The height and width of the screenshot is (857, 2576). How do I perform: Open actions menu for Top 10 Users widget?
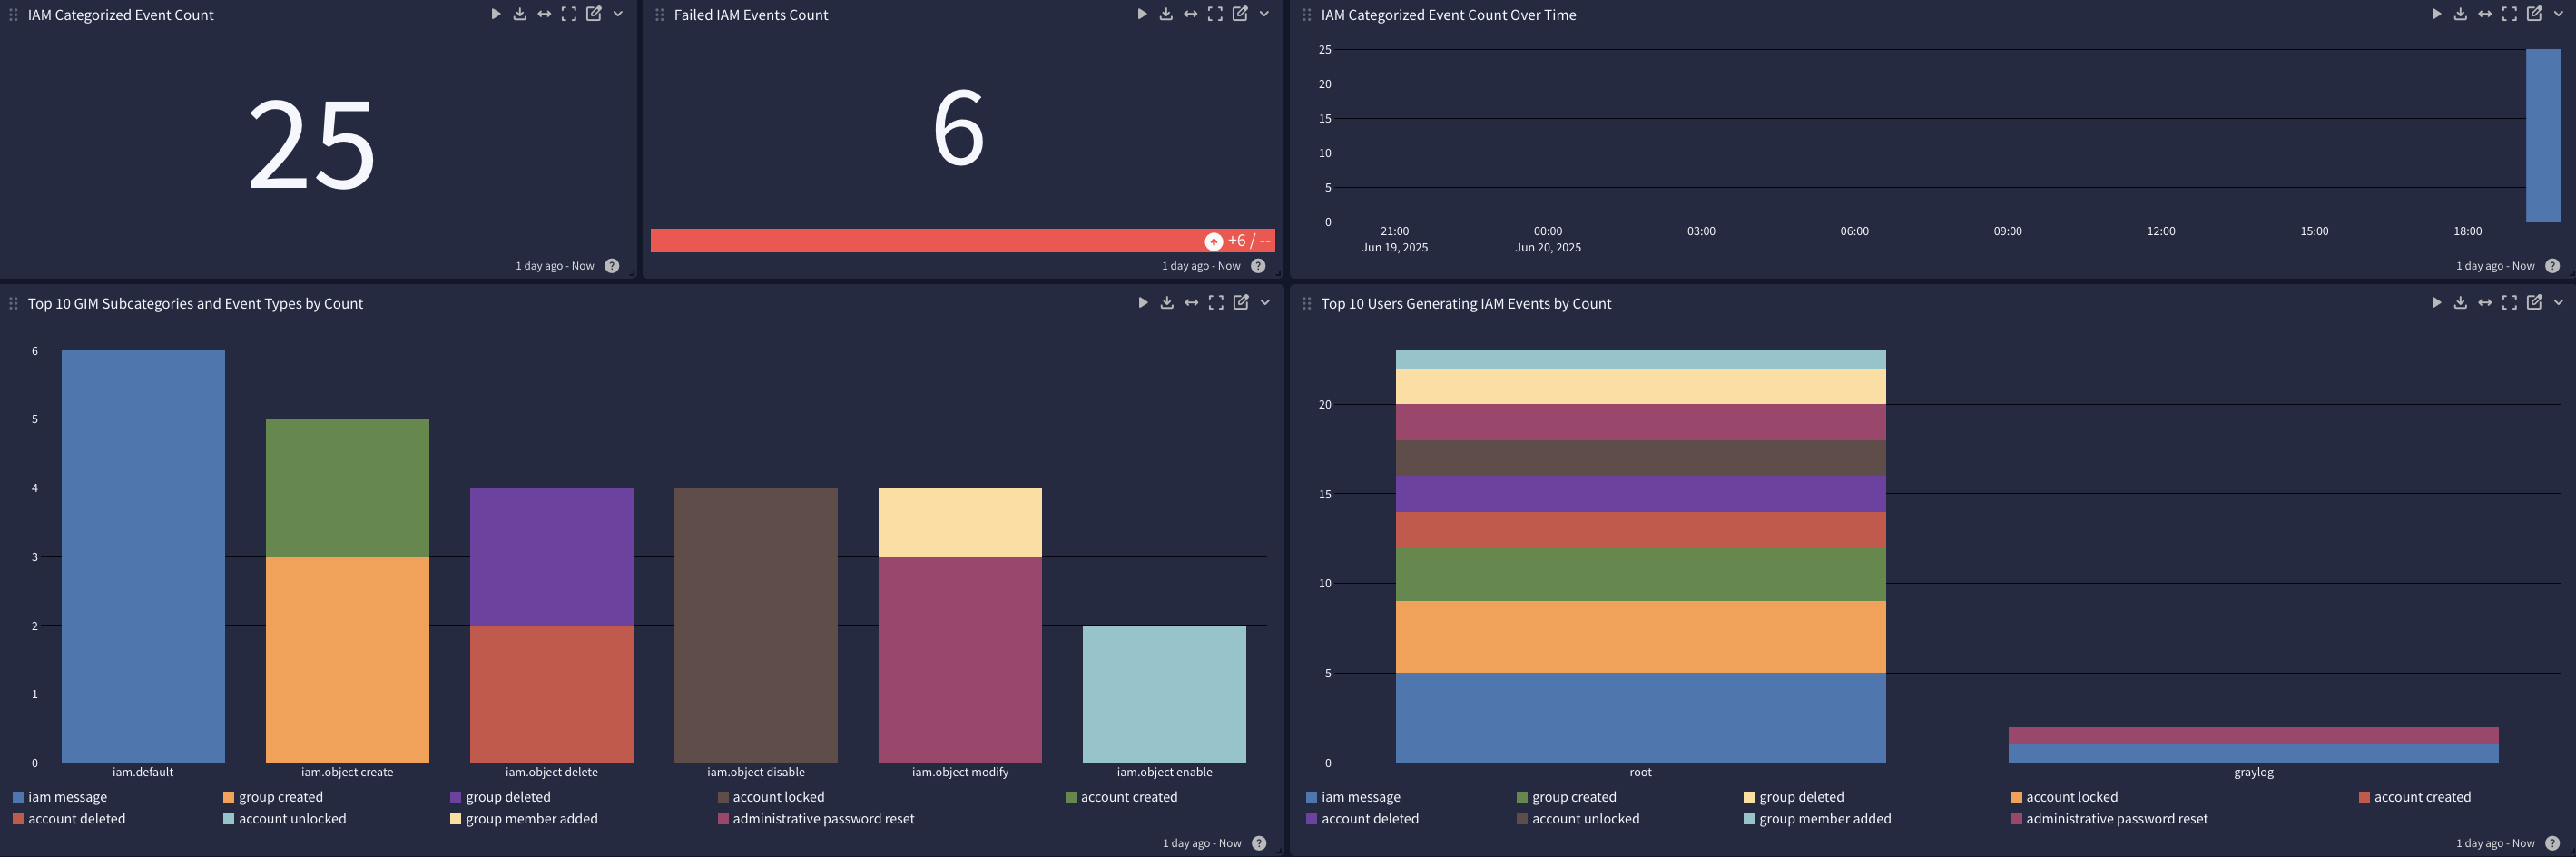pos(2558,303)
